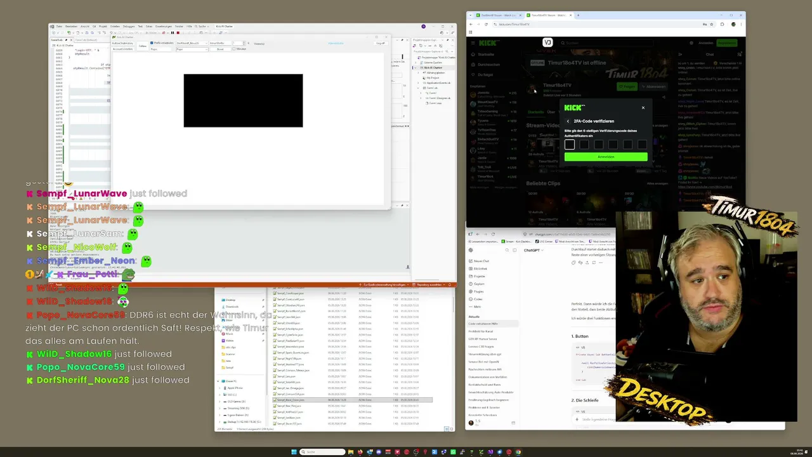Image resolution: width=812 pixels, height=457 pixels.
Task: Stop debugging with the red square icon
Action: 178,32
